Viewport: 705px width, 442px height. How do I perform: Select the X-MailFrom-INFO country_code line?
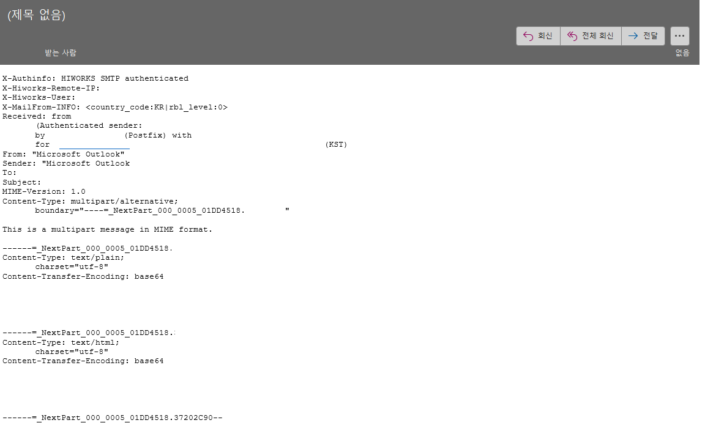coord(114,107)
